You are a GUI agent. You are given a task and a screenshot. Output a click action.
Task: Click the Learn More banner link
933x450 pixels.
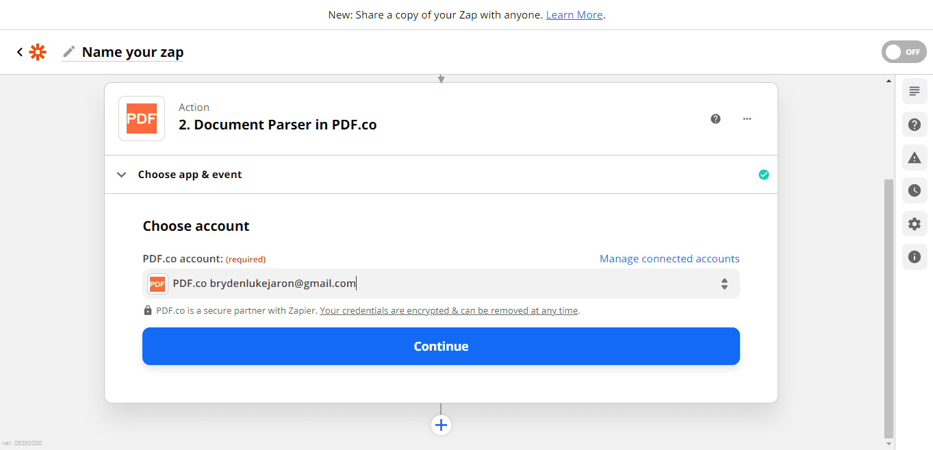point(574,14)
